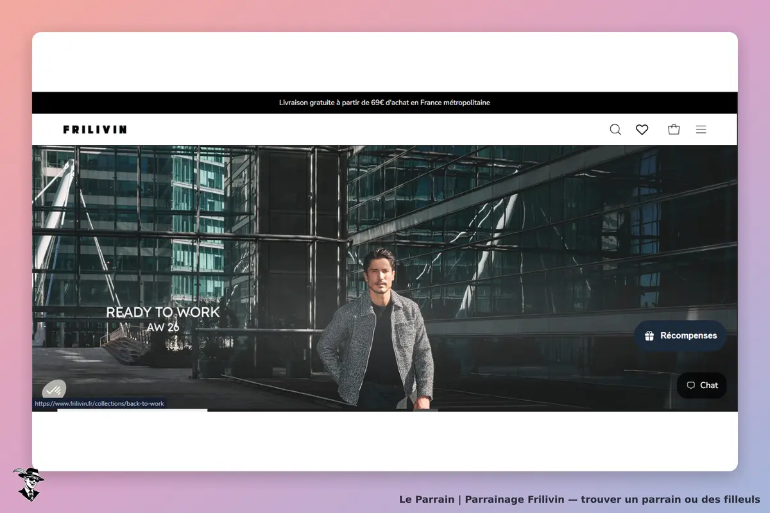Click the slideshow progress bar under banner
The width and height of the screenshot is (770, 513).
[x=132, y=410]
